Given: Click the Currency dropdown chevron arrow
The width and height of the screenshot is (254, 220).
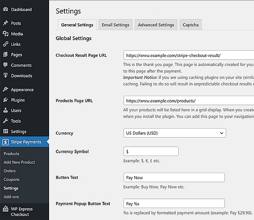Looking at the screenshot, I should pyautogui.click(x=221, y=133).
